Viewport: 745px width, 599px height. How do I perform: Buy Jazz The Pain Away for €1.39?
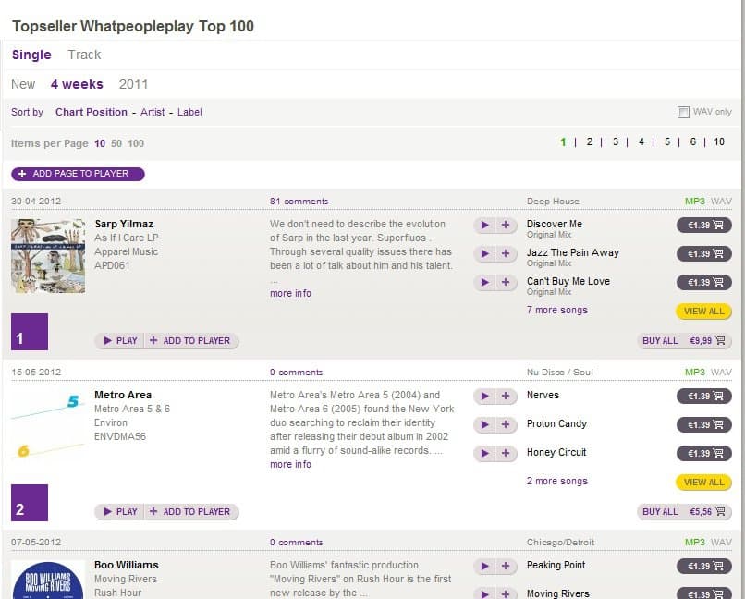[704, 253]
